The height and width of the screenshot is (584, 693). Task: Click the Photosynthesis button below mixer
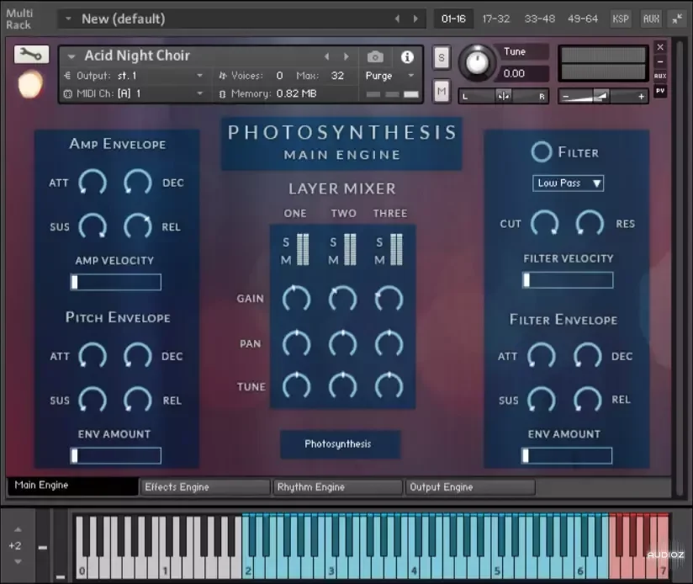(x=341, y=444)
